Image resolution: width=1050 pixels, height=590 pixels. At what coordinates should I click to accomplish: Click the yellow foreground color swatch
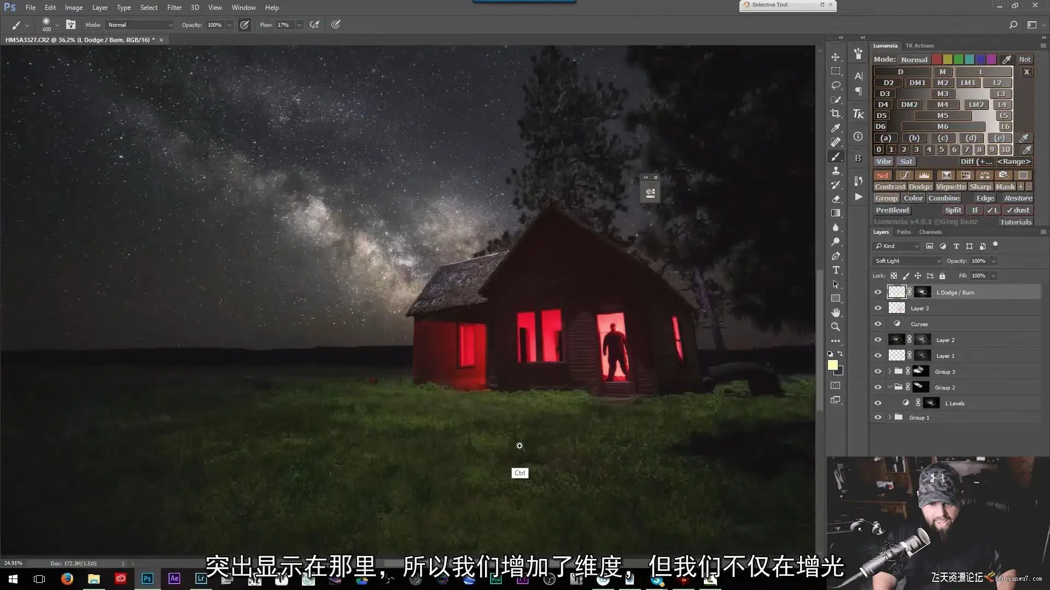click(832, 365)
